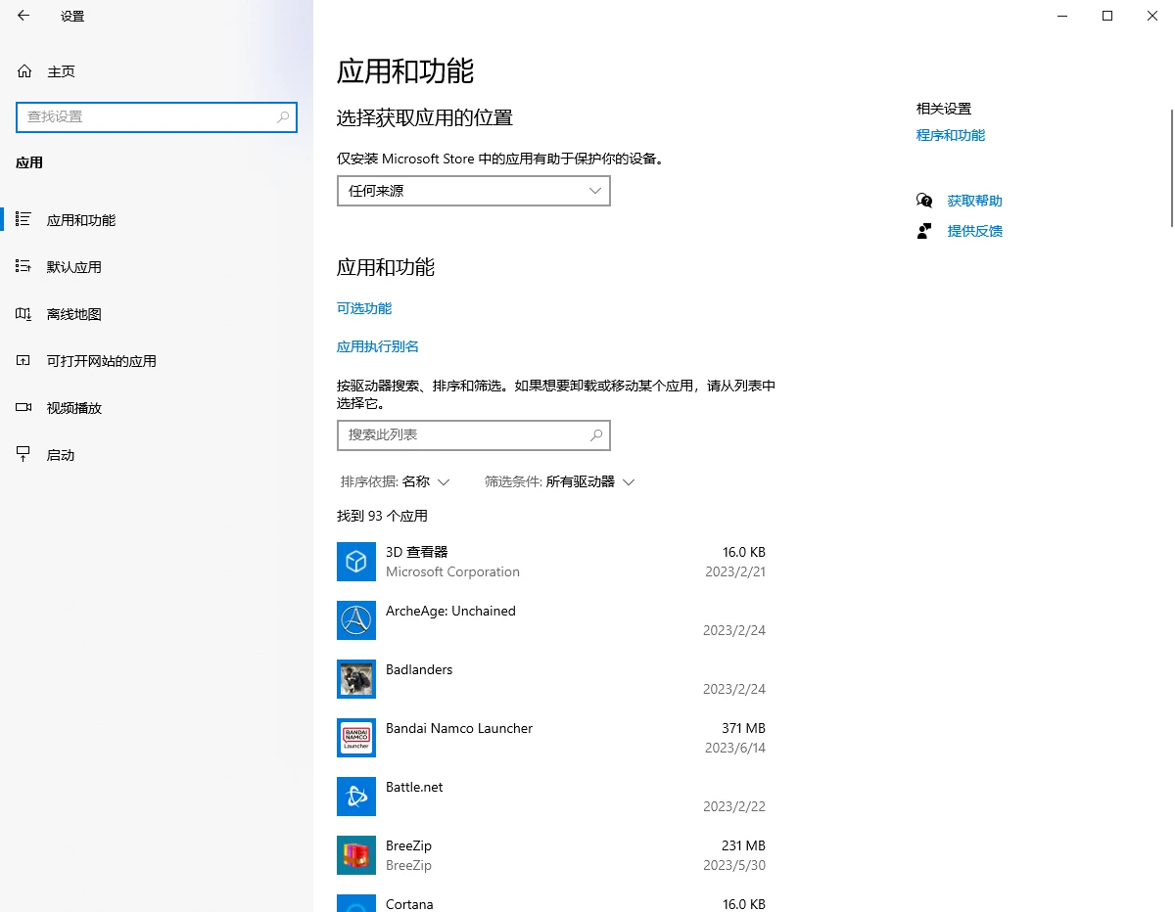
Task: Select the ArcheAge: Unchained app icon
Action: pos(355,620)
